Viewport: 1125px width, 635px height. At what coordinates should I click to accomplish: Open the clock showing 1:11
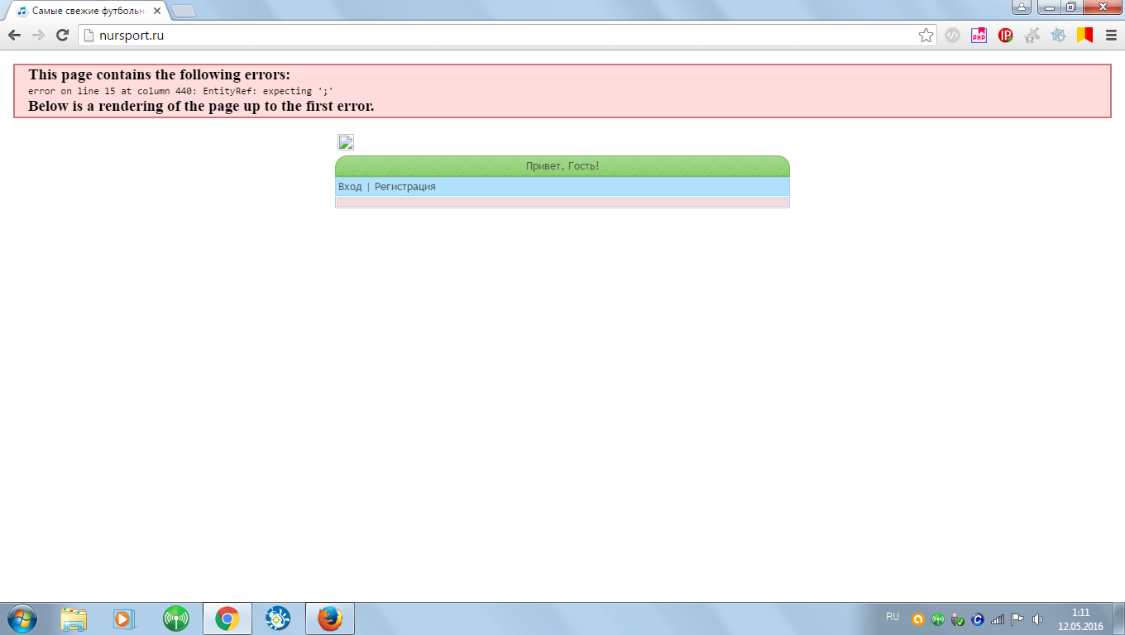tap(1080, 619)
